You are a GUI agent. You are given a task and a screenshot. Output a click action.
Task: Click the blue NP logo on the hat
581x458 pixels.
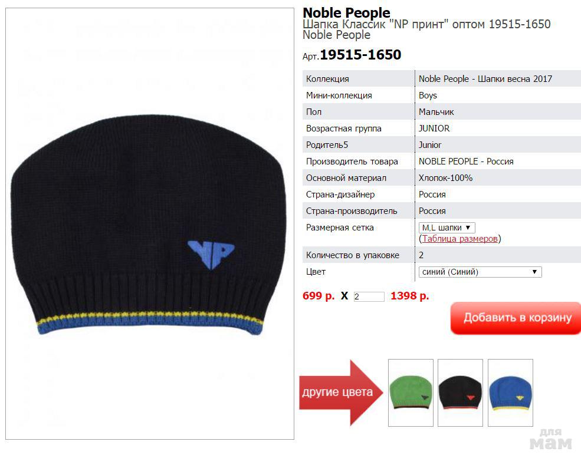click(211, 255)
